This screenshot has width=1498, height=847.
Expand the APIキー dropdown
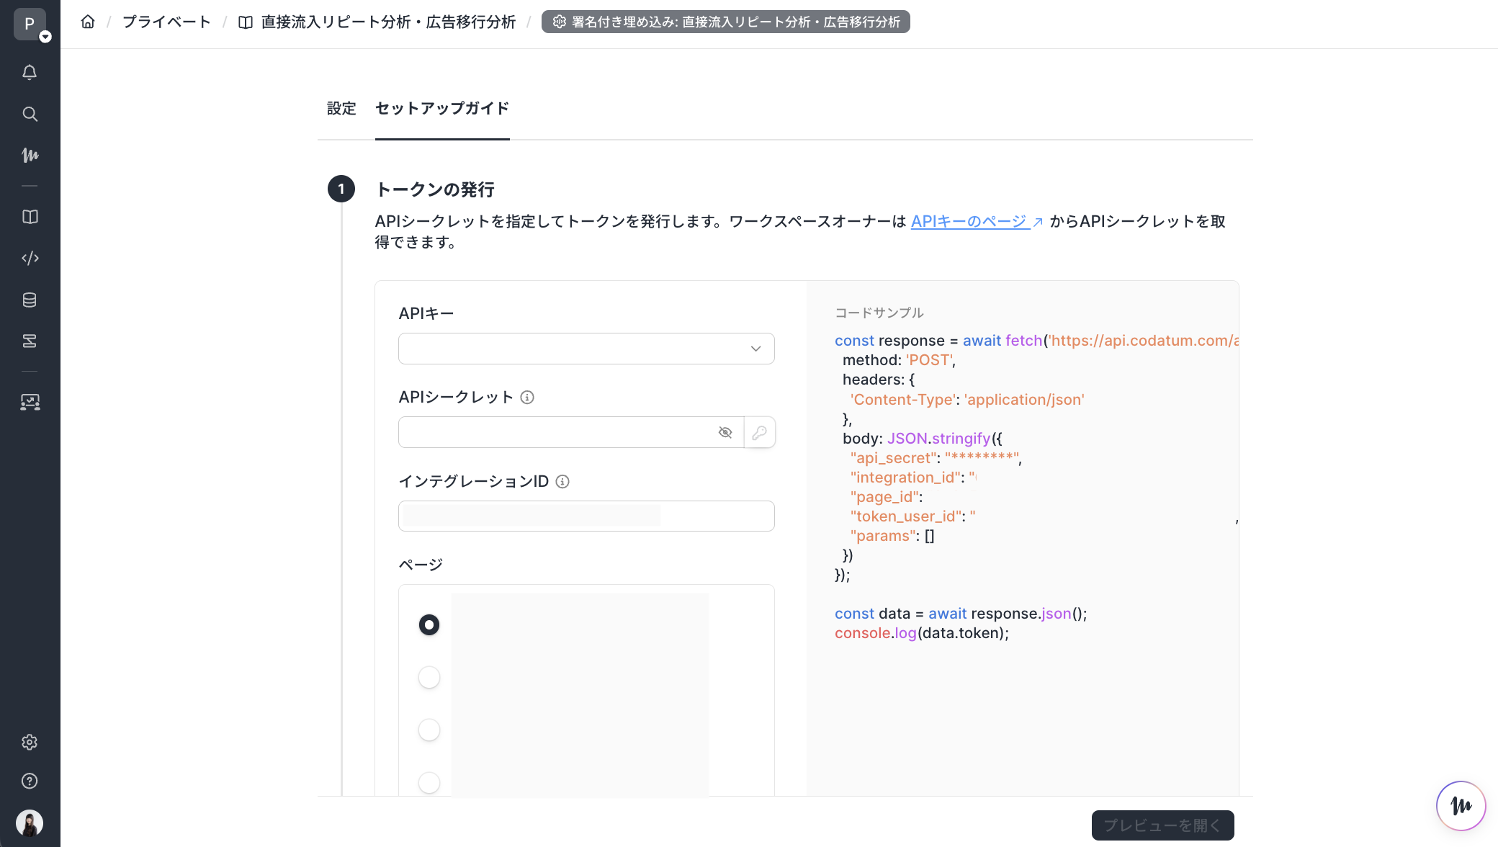586,349
